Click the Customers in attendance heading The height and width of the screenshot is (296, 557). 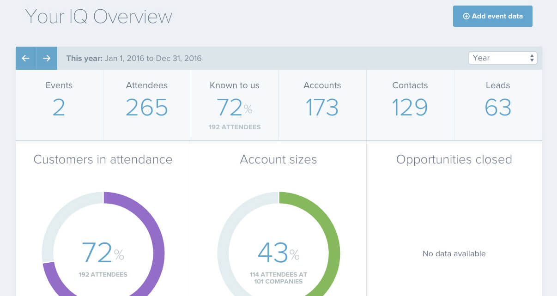click(103, 160)
